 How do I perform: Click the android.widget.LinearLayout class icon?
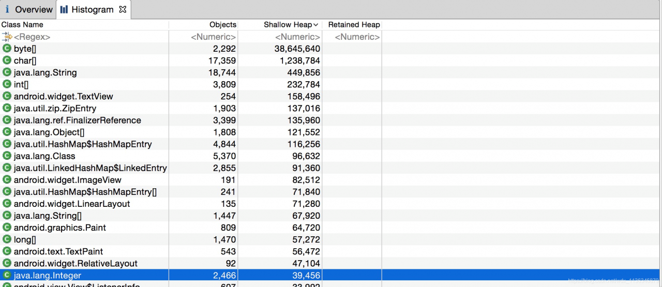(7, 204)
